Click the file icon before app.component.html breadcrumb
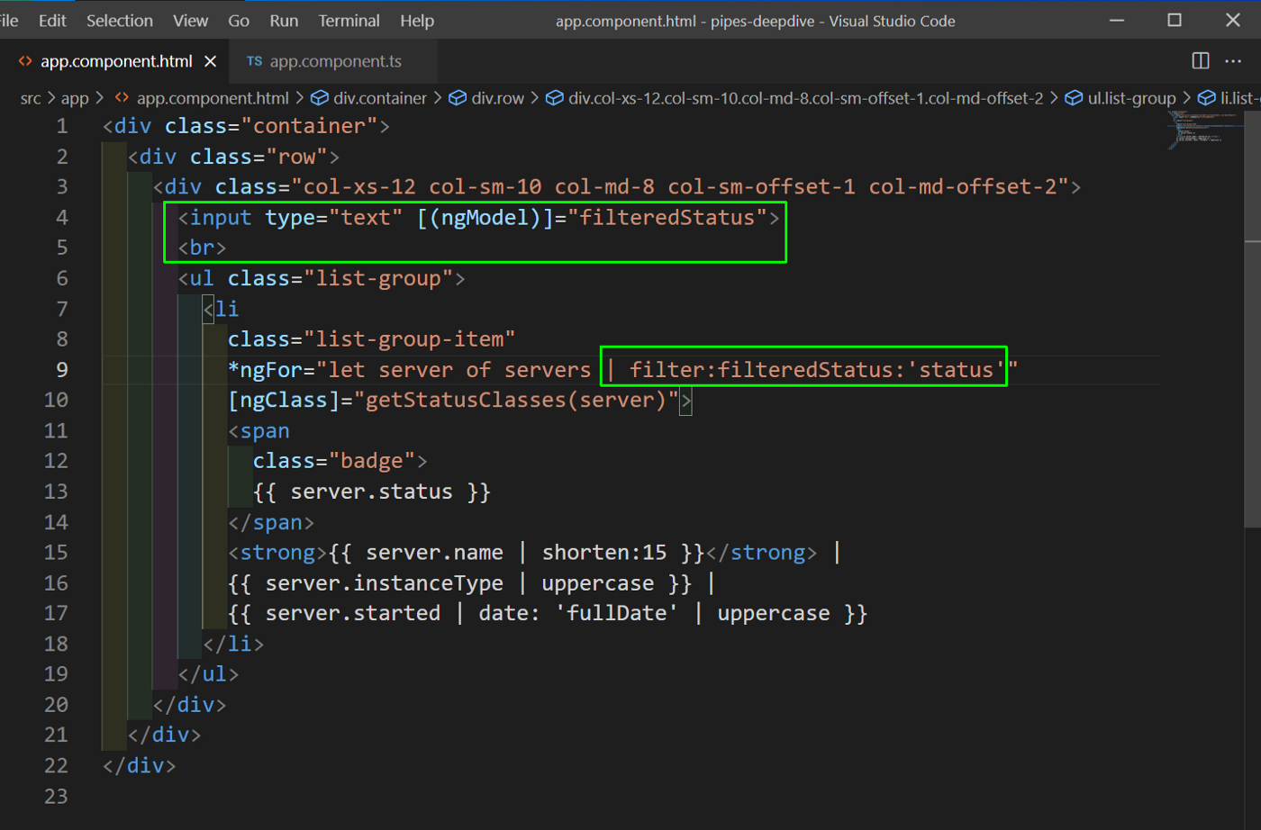The height and width of the screenshot is (830, 1261). pos(122,98)
